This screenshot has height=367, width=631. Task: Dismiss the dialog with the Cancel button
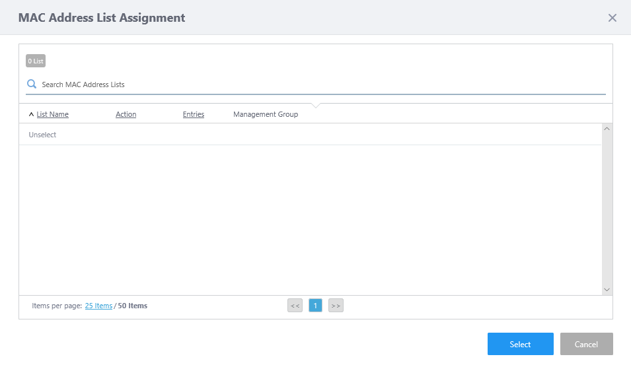tap(586, 344)
